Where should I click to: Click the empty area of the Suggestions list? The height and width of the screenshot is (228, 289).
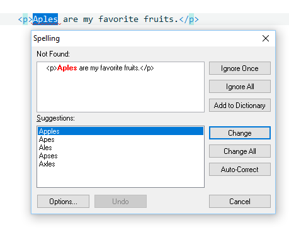(120, 177)
